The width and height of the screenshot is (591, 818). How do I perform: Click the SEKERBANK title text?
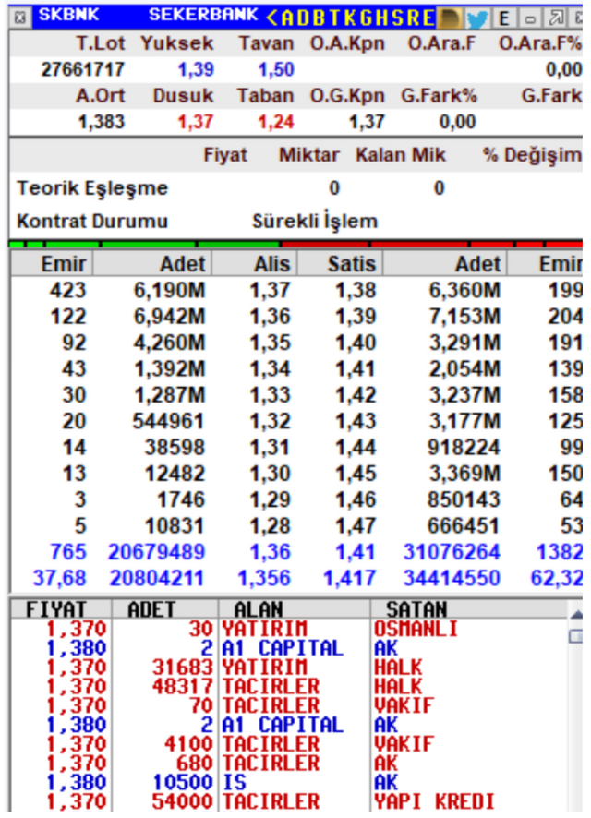(x=203, y=14)
